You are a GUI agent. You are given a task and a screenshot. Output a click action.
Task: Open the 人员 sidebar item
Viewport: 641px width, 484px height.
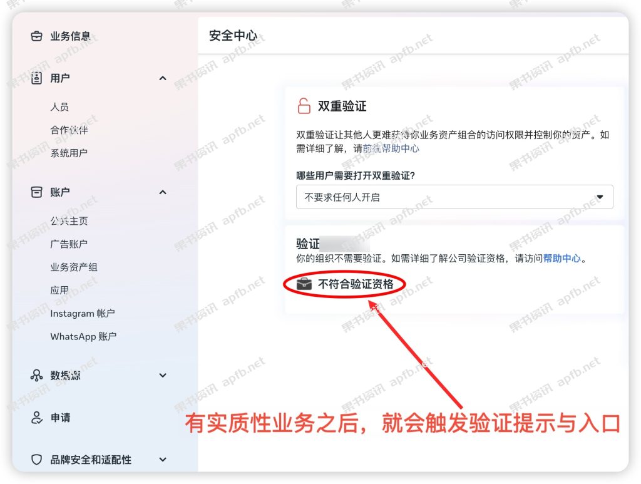click(59, 106)
